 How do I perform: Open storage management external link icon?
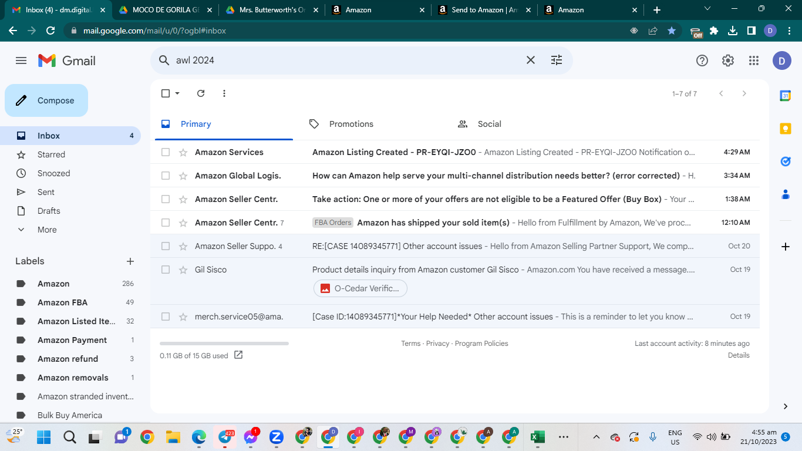click(x=238, y=355)
